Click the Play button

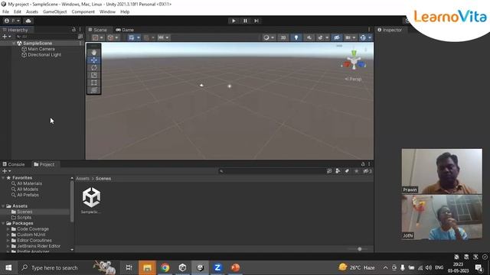coord(234,21)
